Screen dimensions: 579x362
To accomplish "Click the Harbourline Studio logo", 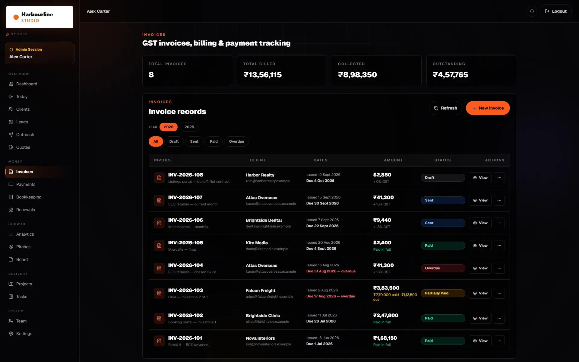I will (x=40, y=17).
